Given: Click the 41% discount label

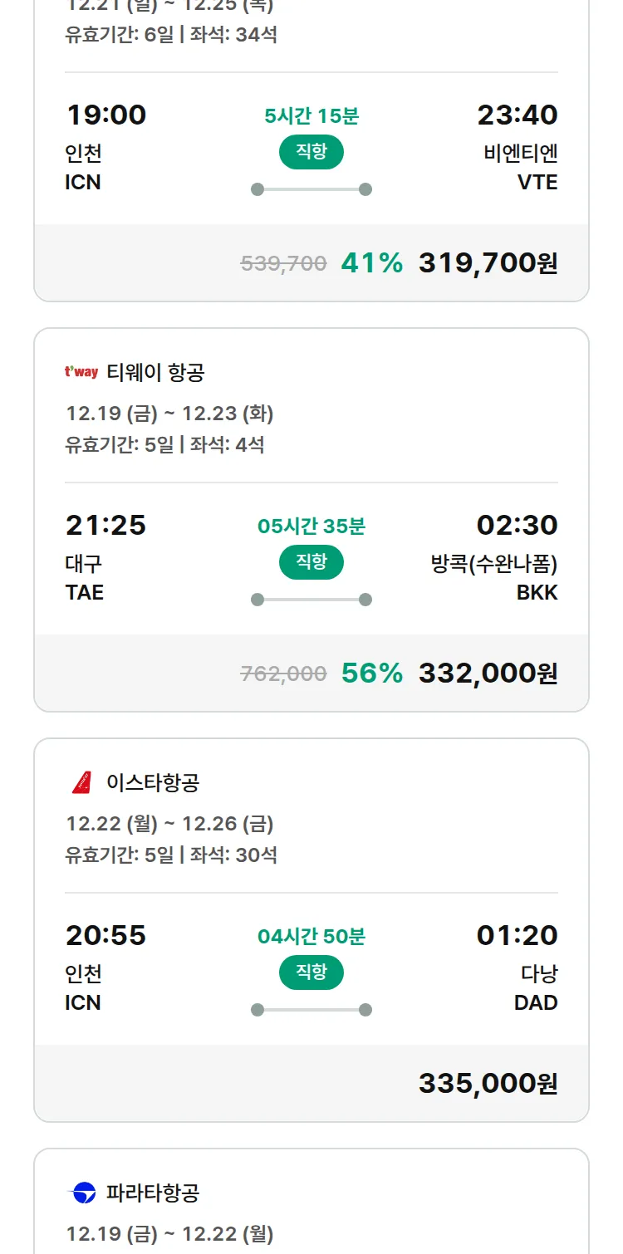Looking at the screenshot, I should pyautogui.click(x=371, y=263).
